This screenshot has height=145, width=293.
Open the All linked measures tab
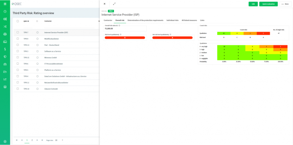point(189,21)
